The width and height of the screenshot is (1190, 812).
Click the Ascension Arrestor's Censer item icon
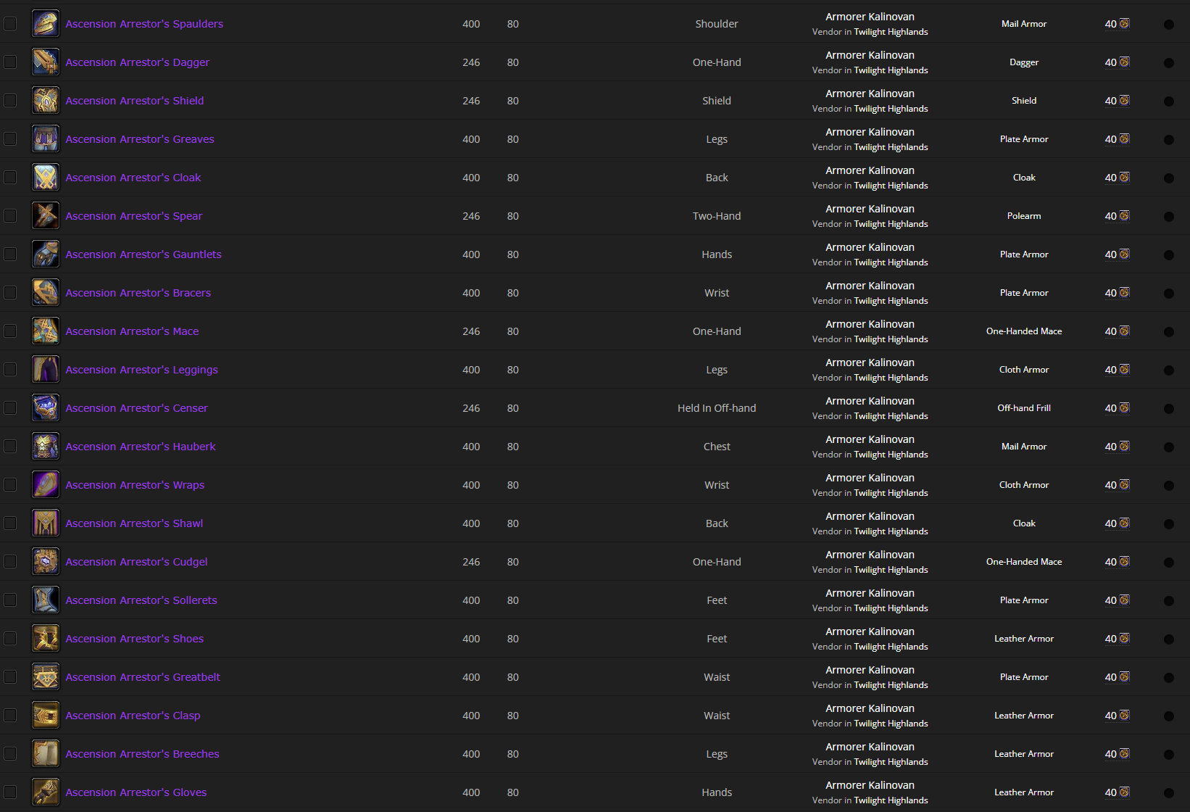(x=46, y=408)
